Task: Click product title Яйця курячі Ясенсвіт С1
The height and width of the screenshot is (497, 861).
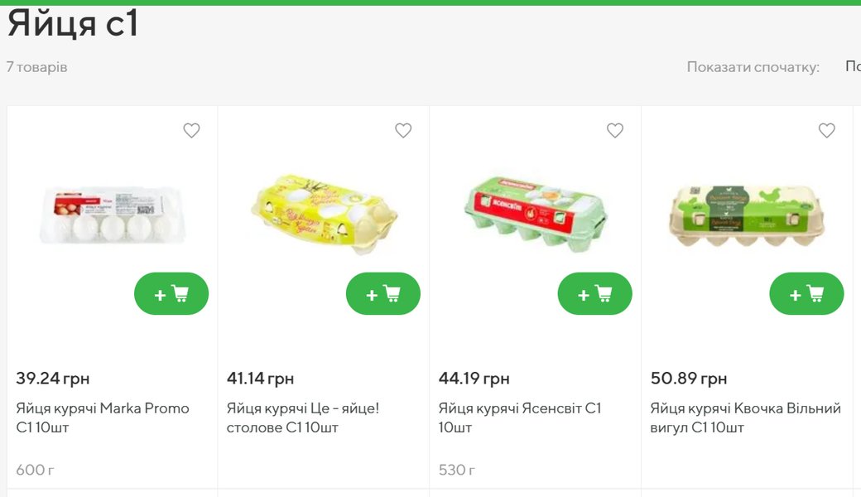Action: pos(520,417)
